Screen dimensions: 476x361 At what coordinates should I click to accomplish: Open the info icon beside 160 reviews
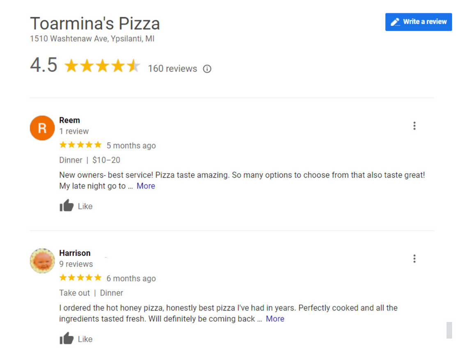coord(207,69)
